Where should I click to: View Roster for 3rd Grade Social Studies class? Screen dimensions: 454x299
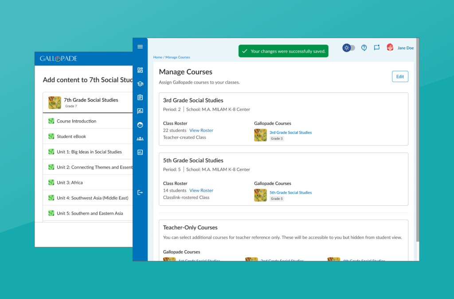pyautogui.click(x=201, y=130)
